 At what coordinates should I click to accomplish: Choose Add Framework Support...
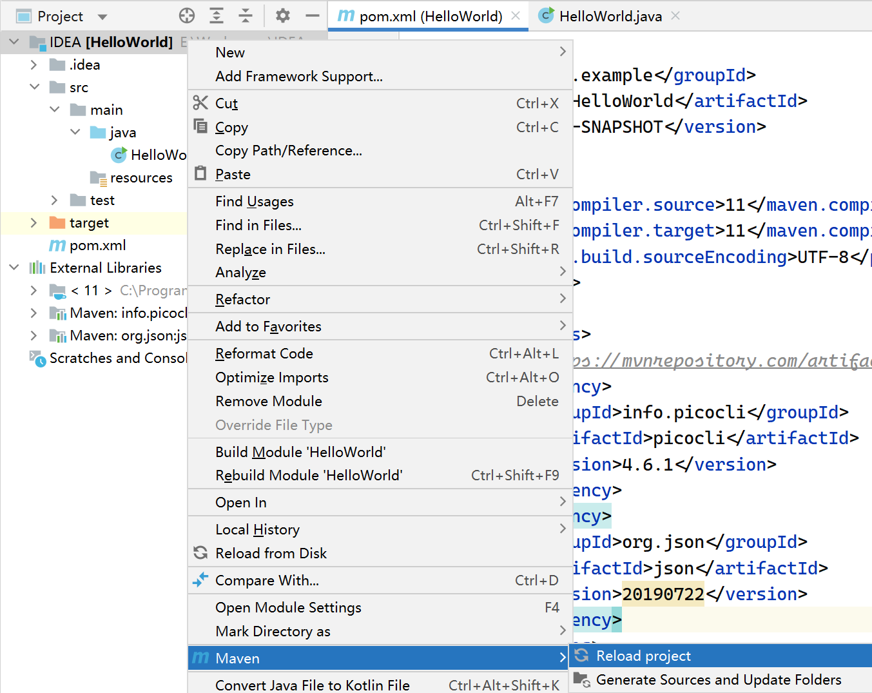pos(380,76)
